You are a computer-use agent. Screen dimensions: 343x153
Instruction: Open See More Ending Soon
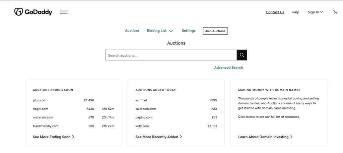pyautogui.click(x=54, y=137)
